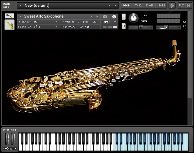This screenshot has width=194, height=153.
Task: Remove the instrument with the X icon
Action: coord(184,14)
